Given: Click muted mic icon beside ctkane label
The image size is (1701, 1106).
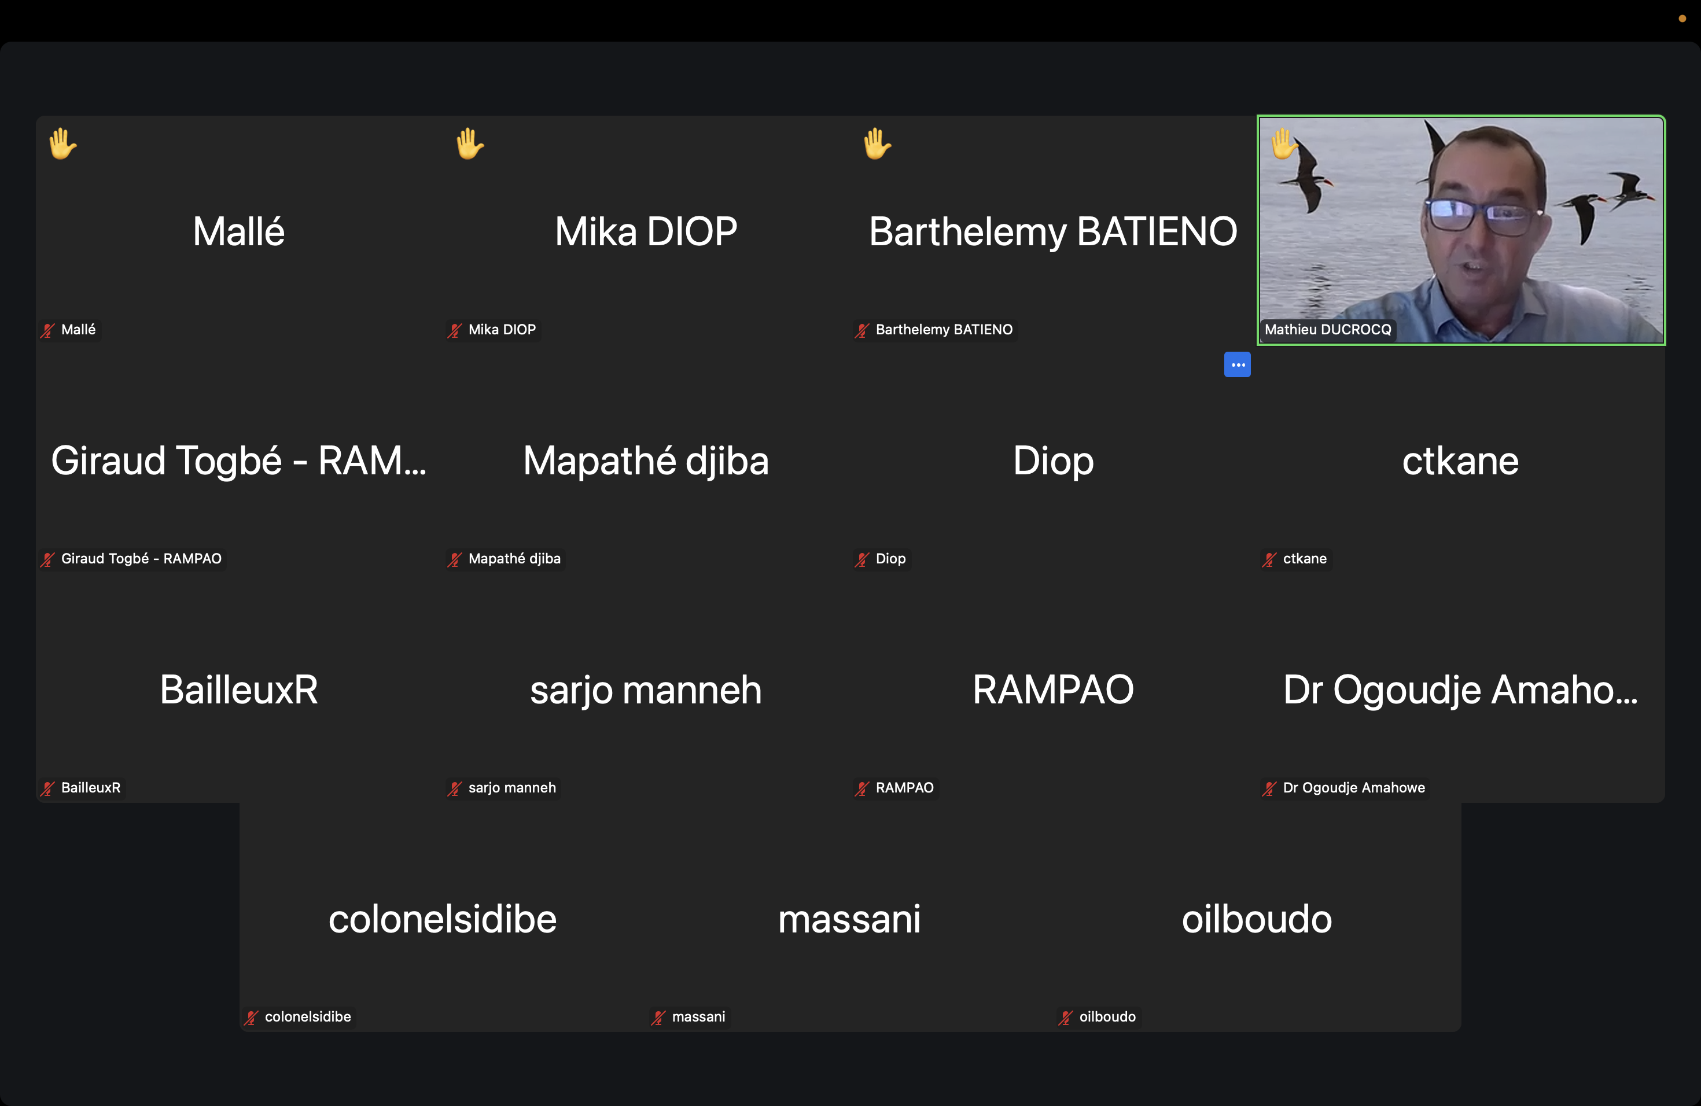Looking at the screenshot, I should (x=1269, y=559).
